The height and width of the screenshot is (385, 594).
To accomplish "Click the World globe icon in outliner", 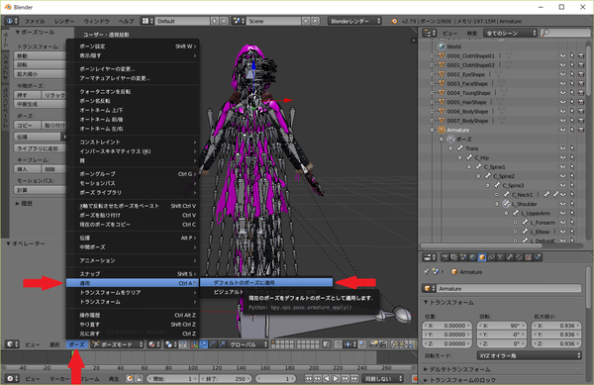I will click(442, 47).
